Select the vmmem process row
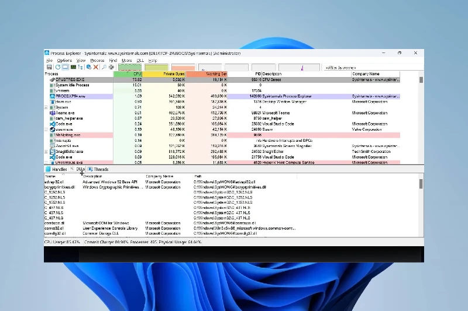The height and width of the screenshot is (311, 468). click(x=222, y=91)
